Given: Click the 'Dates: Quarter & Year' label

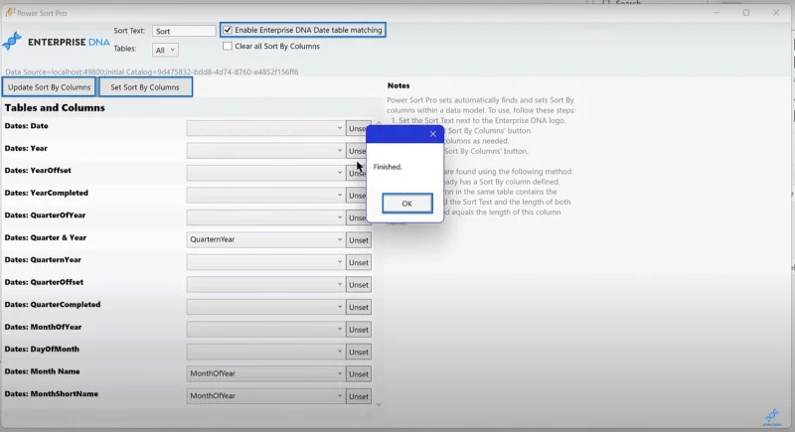Looking at the screenshot, I should click(x=46, y=237).
